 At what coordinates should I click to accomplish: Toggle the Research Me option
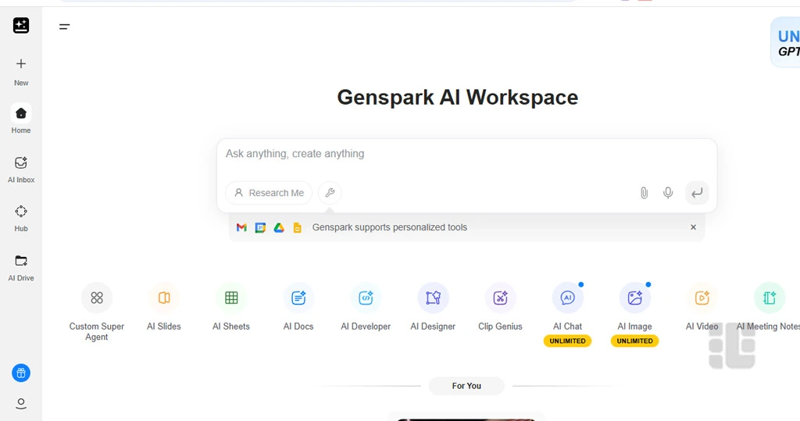click(269, 193)
